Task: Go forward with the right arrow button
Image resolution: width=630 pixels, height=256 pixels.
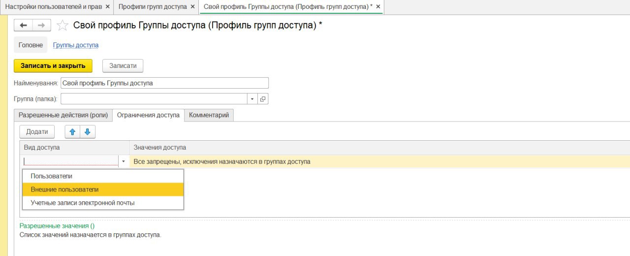Action: point(41,25)
